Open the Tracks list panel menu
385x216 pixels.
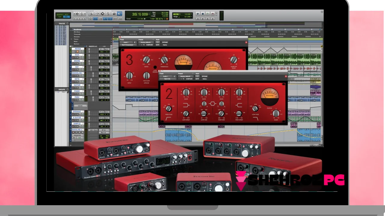[x=67, y=23]
